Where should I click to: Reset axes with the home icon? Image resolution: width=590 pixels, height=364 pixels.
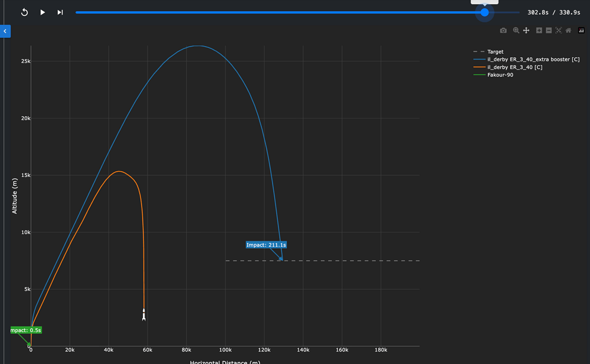coord(568,31)
